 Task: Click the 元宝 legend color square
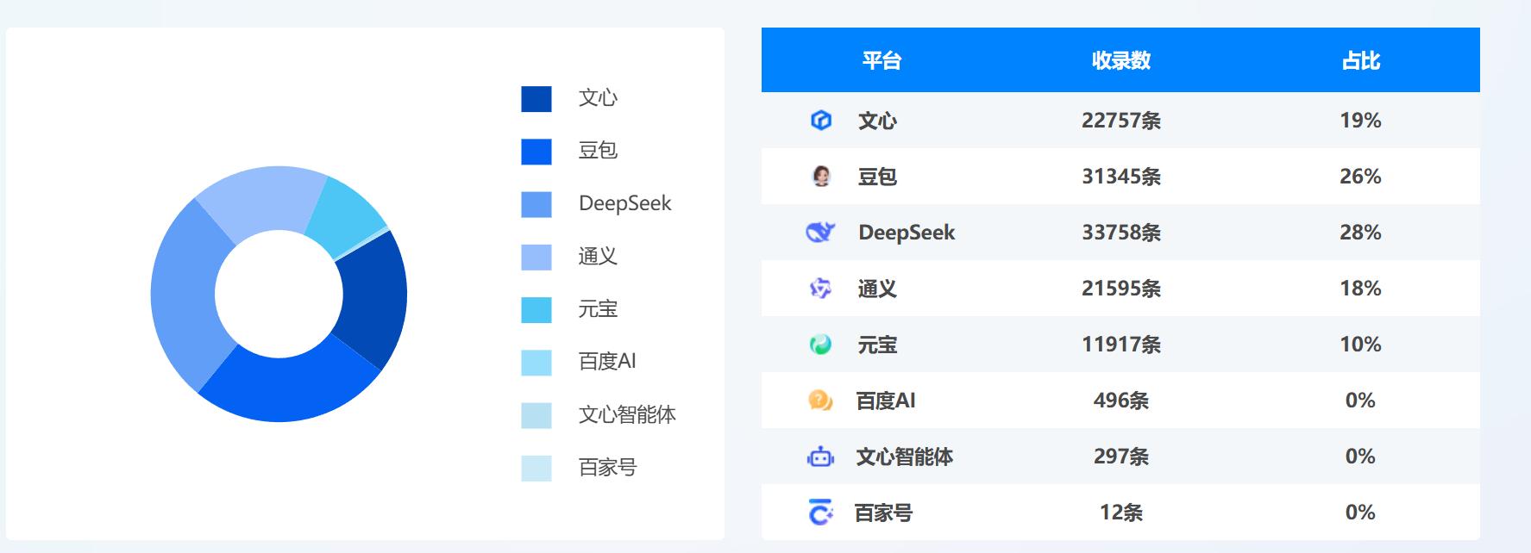536,310
